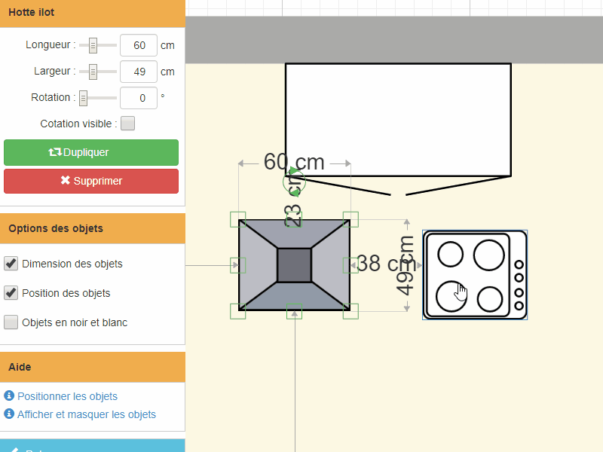This screenshot has height=452, width=603.
Task: Click the bottom-left resize handle of the hood
Action: pyautogui.click(x=238, y=311)
